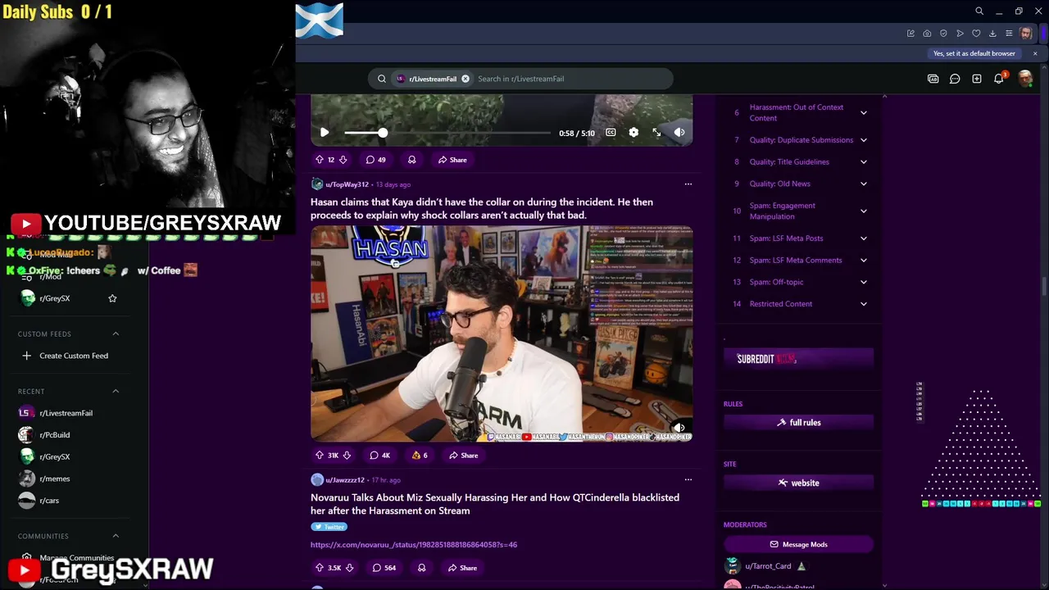Open video settings gear on top video

633,133
